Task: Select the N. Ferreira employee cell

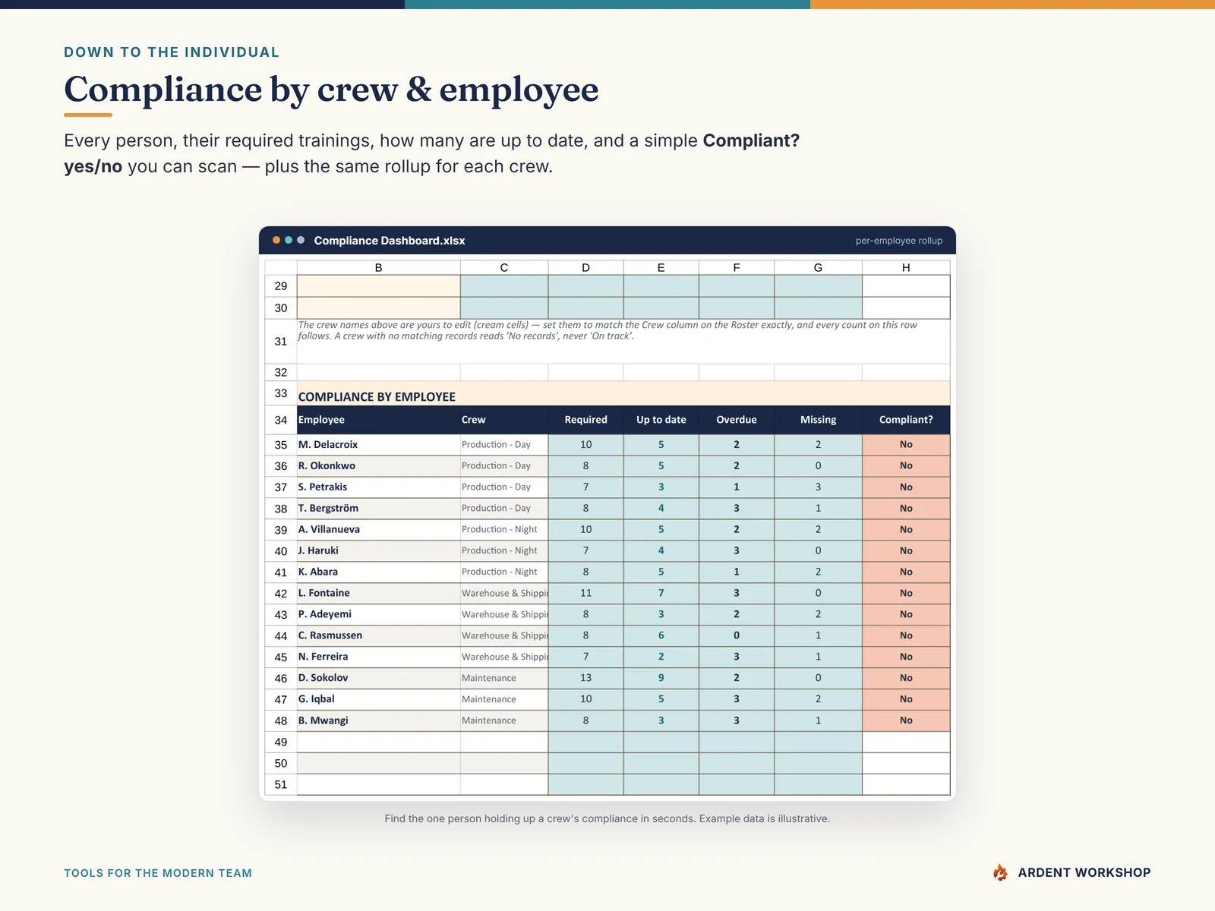Action: coord(378,657)
